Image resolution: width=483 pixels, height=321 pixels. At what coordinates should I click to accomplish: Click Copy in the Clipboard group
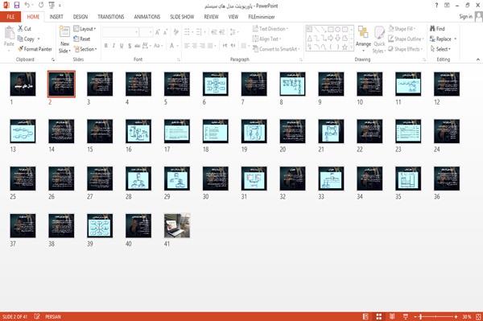(26, 39)
